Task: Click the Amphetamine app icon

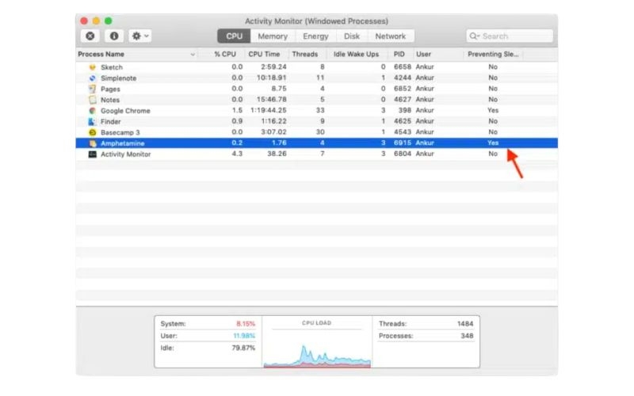Action: (x=93, y=143)
